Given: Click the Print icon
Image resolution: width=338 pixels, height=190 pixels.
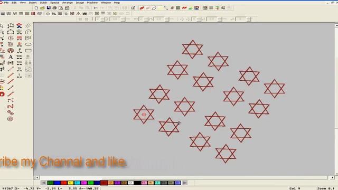Looking at the screenshot, I should (x=54, y=8).
